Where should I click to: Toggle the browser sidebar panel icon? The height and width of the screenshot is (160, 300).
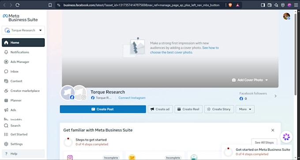(263, 5)
